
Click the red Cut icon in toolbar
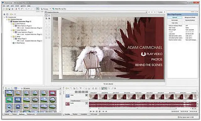(16, 9)
